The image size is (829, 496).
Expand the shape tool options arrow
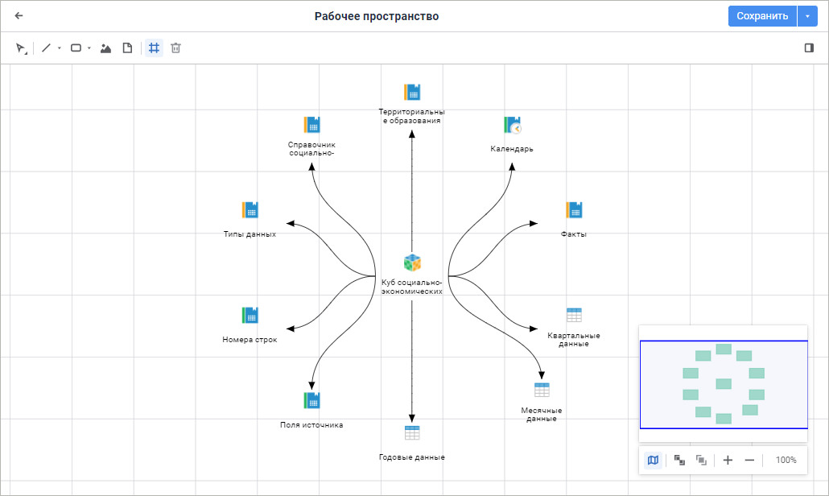coord(89,48)
